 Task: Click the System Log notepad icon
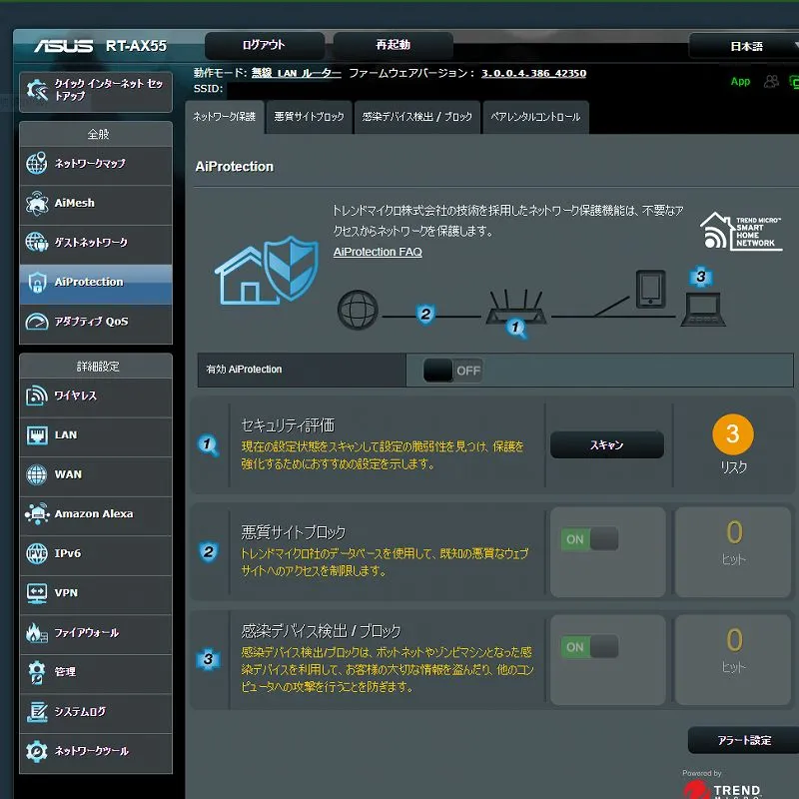point(37,712)
